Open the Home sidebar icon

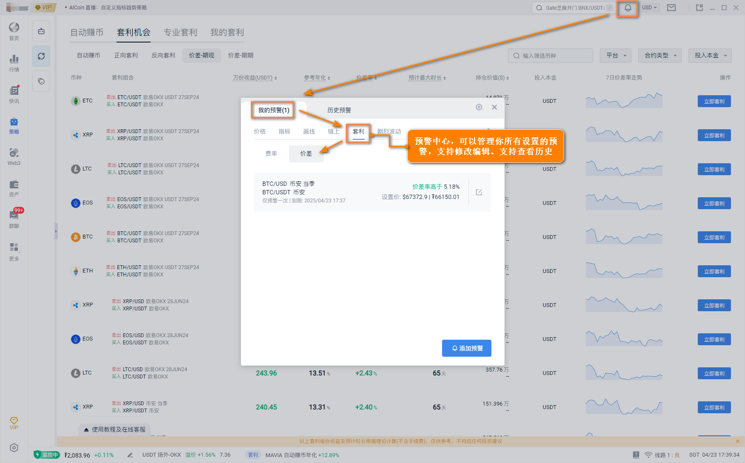(14, 31)
